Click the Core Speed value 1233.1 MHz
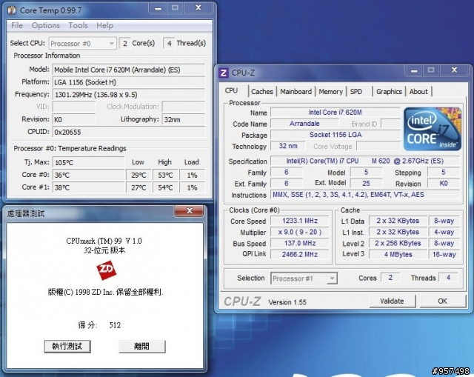Viewport: 474px width, 377px height. pyautogui.click(x=299, y=221)
